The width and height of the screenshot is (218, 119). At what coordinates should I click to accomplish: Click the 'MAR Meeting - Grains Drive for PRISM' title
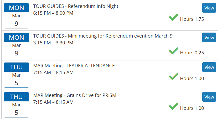pos(75,95)
